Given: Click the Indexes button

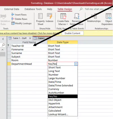Looking at the screenshot, I should coord(49,18).
